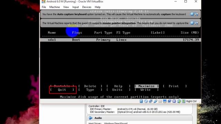
Task: Click the CPU virtualization V indicator icon
Action: pos(174,101)
